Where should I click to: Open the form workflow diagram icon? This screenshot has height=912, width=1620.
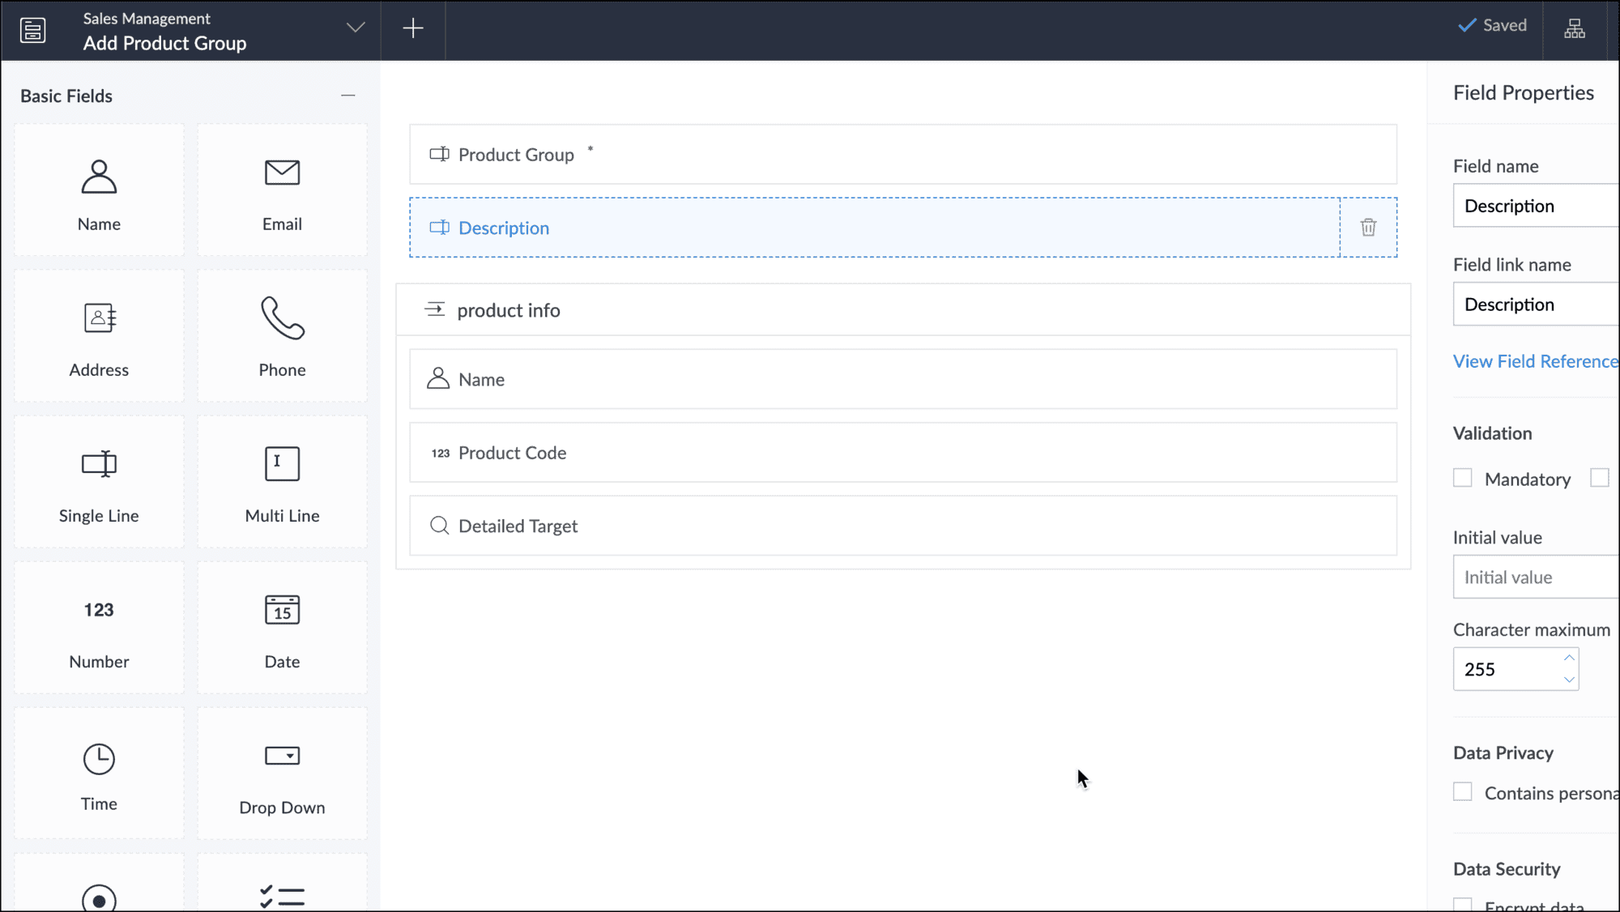[x=1575, y=29]
